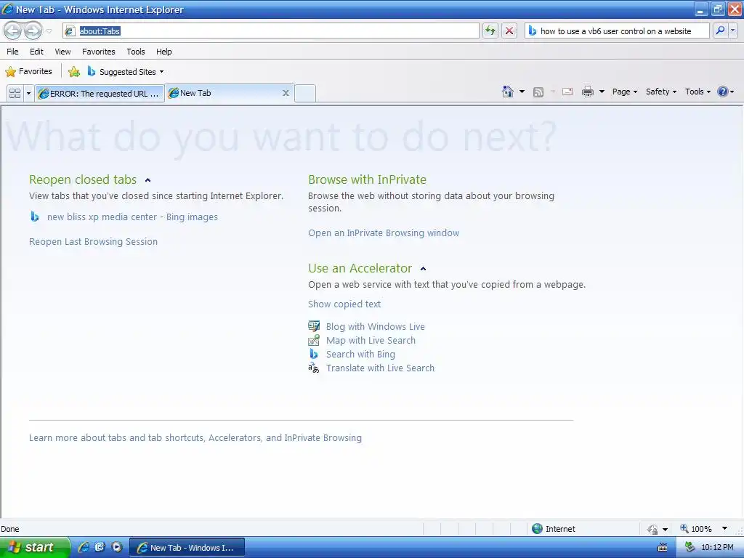Image resolution: width=744 pixels, height=558 pixels.
Task: Click the Back navigation button
Action: tap(13, 31)
